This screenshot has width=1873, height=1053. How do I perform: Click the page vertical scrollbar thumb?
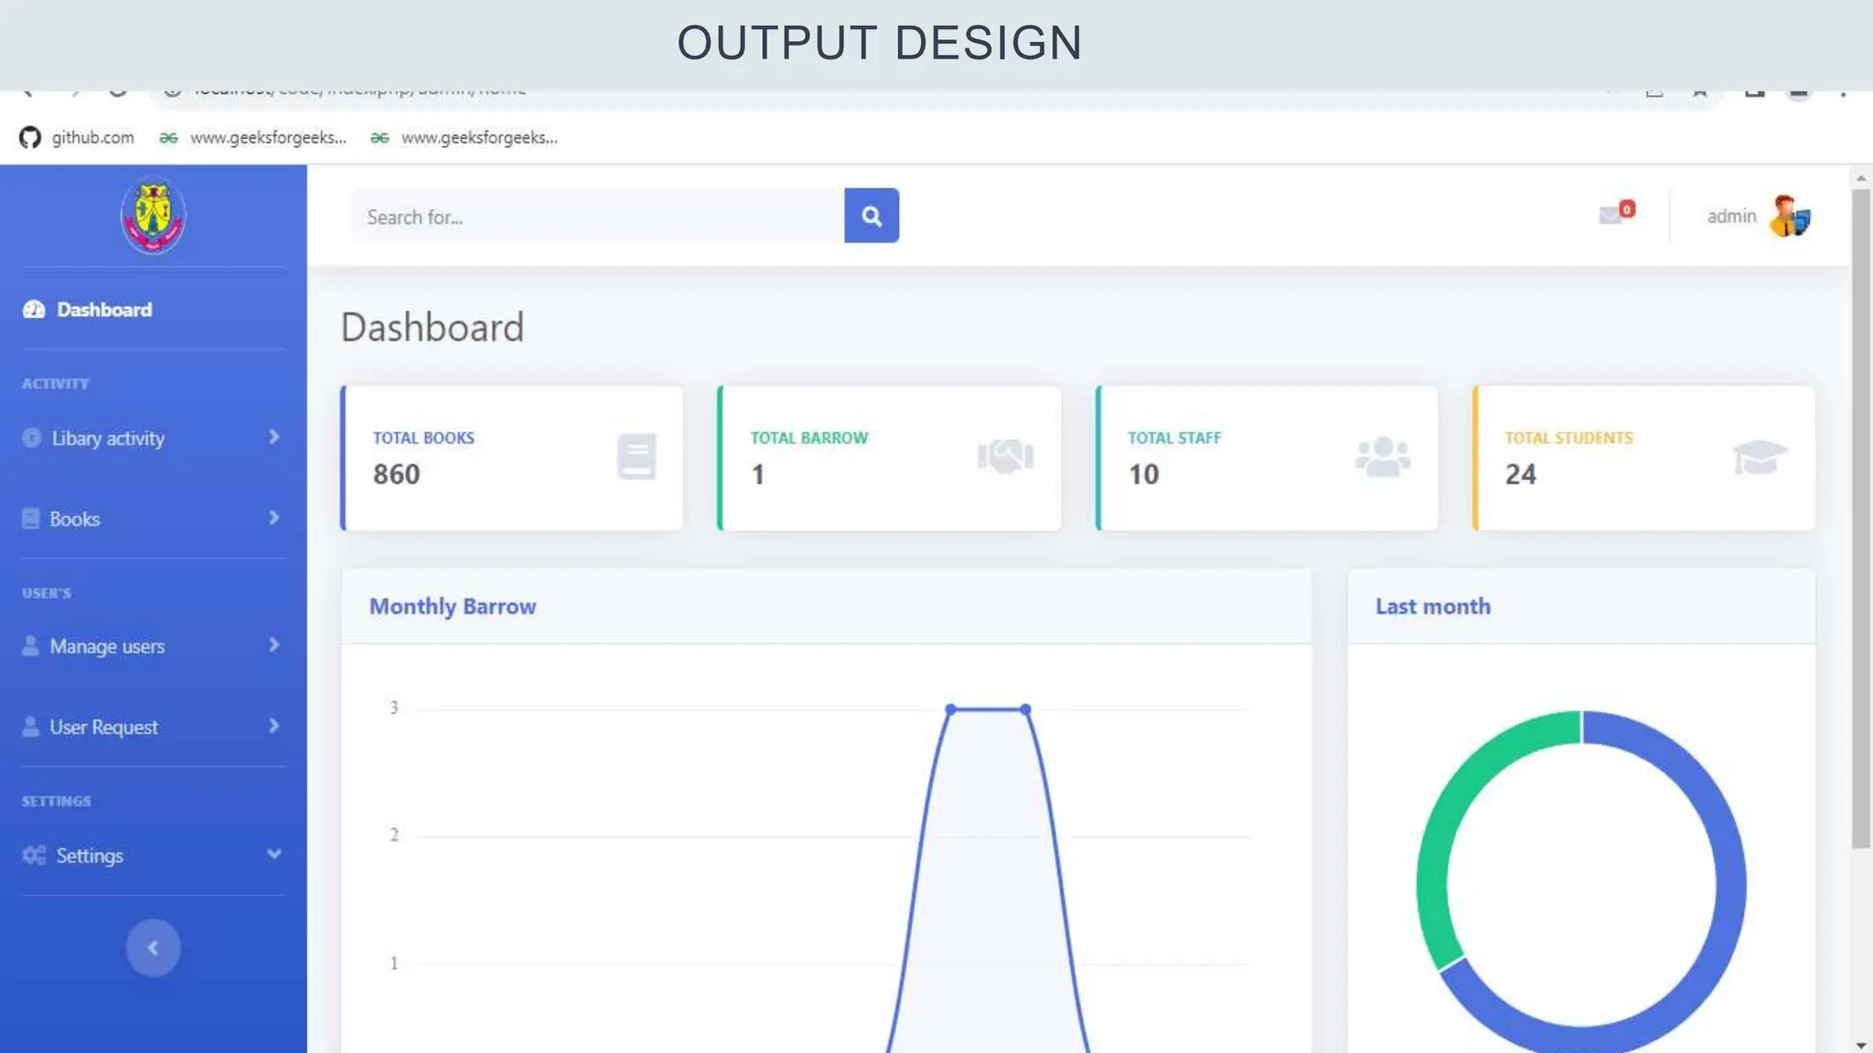pyautogui.click(x=1861, y=518)
